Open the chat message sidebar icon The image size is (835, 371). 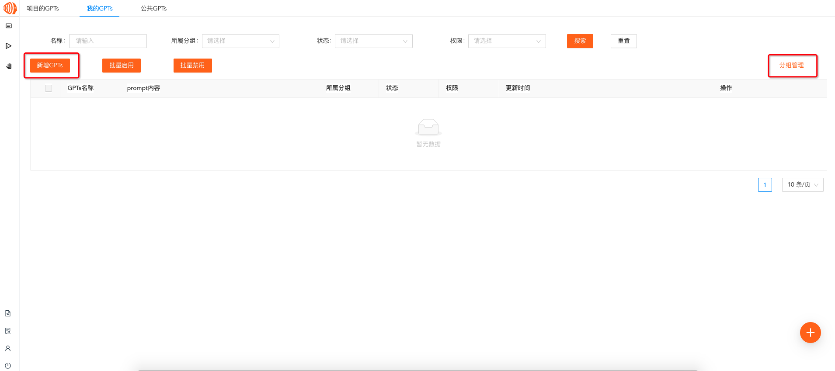8,26
